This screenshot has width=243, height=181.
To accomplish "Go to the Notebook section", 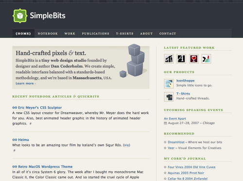I will click(x=48, y=33).
